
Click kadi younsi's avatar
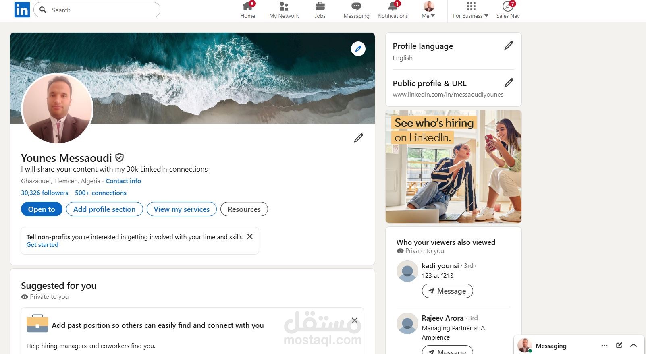point(407,271)
